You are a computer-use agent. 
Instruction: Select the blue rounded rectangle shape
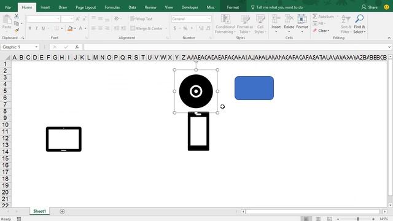(x=254, y=88)
